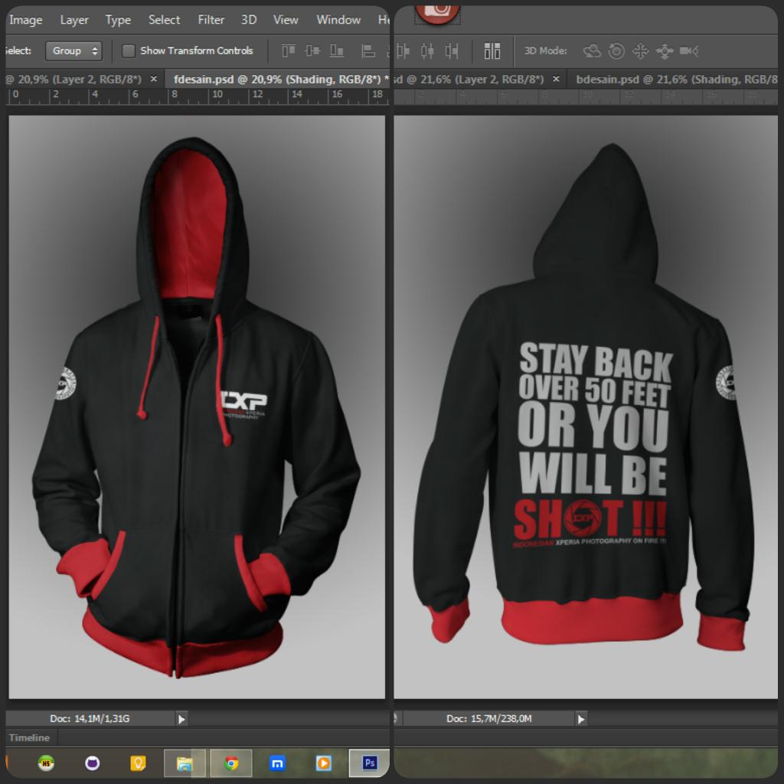This screenshot has width=784, height=784.
Task: Select 3D Roll mode icon
Action: point(616,51)
